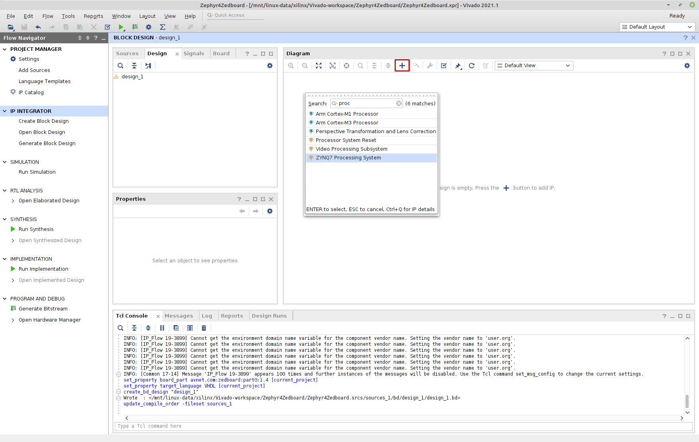This screenshot has width=699, height=442.
Task: Open Properties panel settings gear
Action: [x=270, y=211]
